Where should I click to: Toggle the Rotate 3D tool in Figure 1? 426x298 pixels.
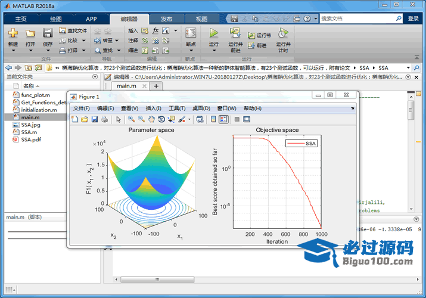[x=161, y=119]
